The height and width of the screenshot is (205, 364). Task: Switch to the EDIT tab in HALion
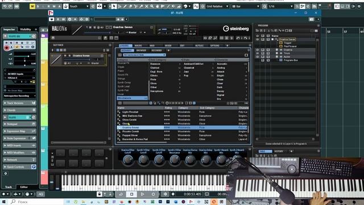[x=182, y=46]
